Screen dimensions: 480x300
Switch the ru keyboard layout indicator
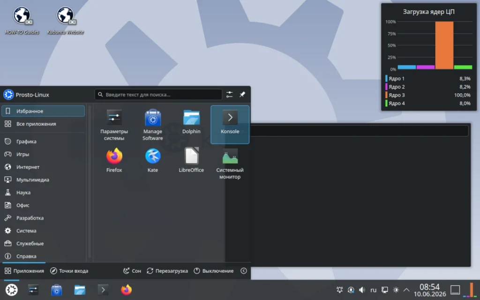coord(373,290)
